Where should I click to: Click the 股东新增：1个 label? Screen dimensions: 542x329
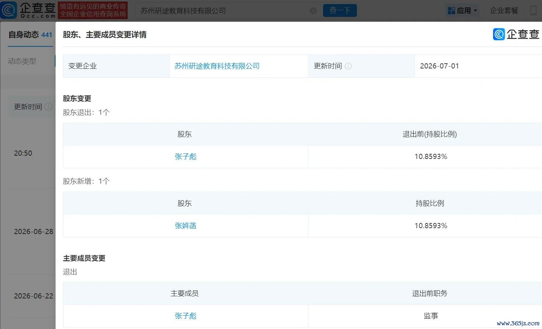86,181
